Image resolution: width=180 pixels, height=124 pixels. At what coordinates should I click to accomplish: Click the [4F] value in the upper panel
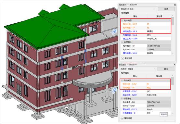pos(159,35)
